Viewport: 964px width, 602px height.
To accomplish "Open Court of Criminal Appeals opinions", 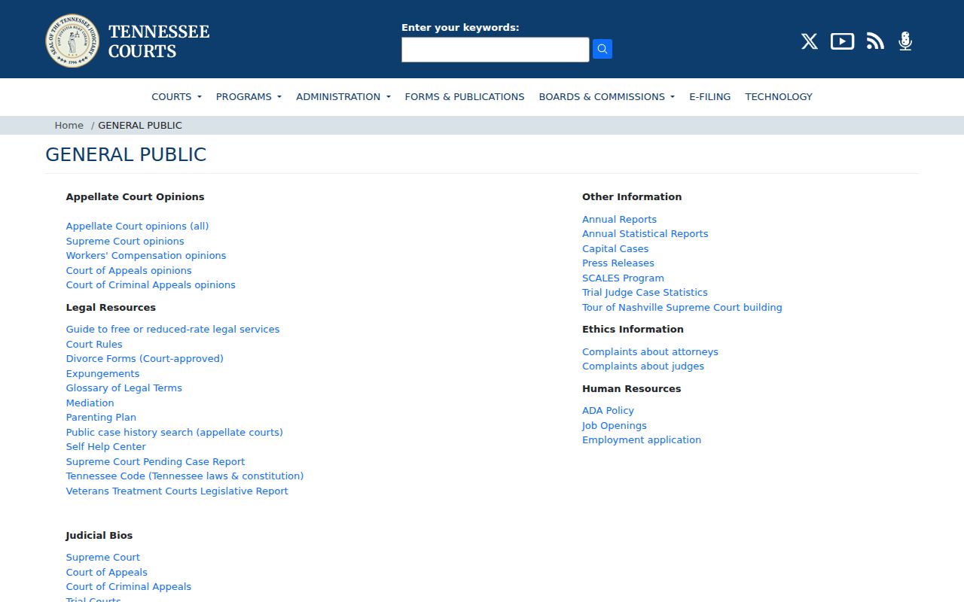I will (x=151, y=284).
